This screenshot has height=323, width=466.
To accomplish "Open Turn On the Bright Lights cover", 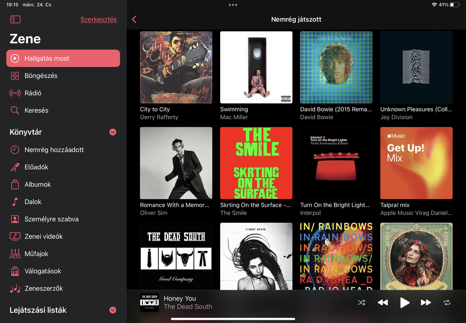I will [x=336, y=163].
